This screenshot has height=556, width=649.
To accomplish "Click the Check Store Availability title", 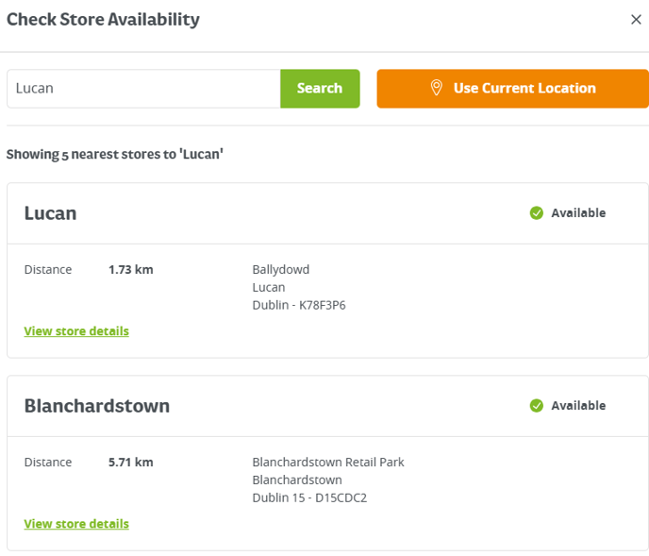I will [103, 20].
